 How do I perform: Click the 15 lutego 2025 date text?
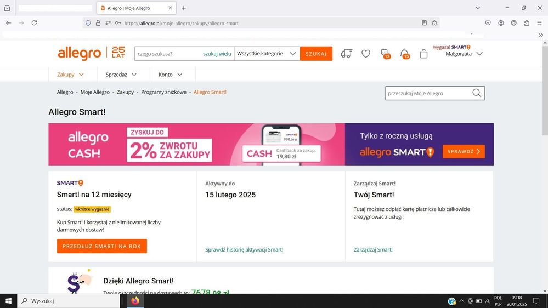click(230, 195)
